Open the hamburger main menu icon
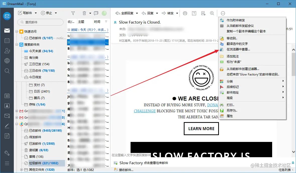The width and height of the screenshot is (296, 173). 7,163
